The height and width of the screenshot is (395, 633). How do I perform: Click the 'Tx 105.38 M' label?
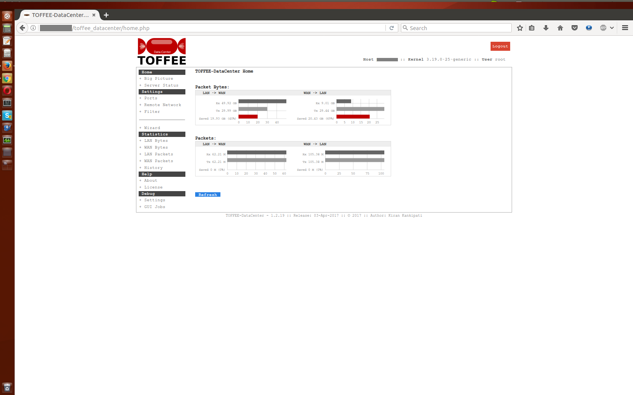click(313, 162)
